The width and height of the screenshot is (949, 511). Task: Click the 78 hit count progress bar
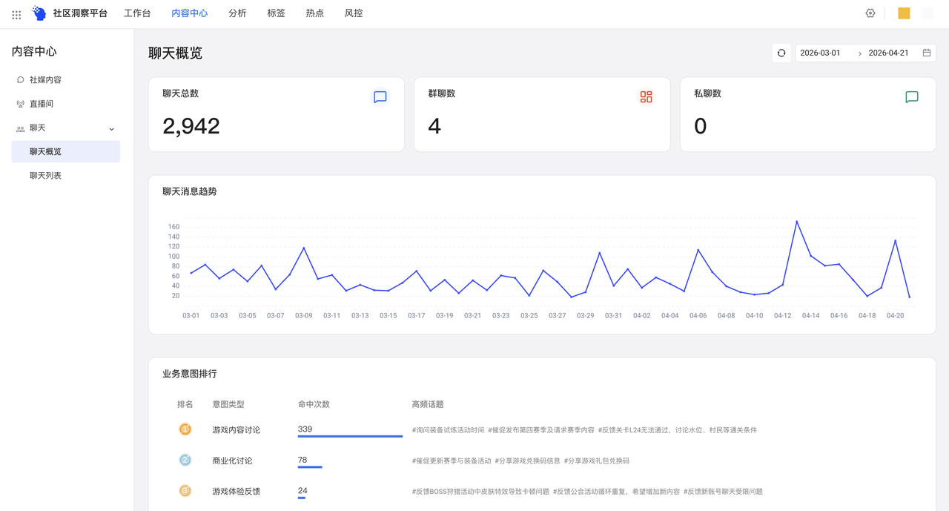click(310, 467)
